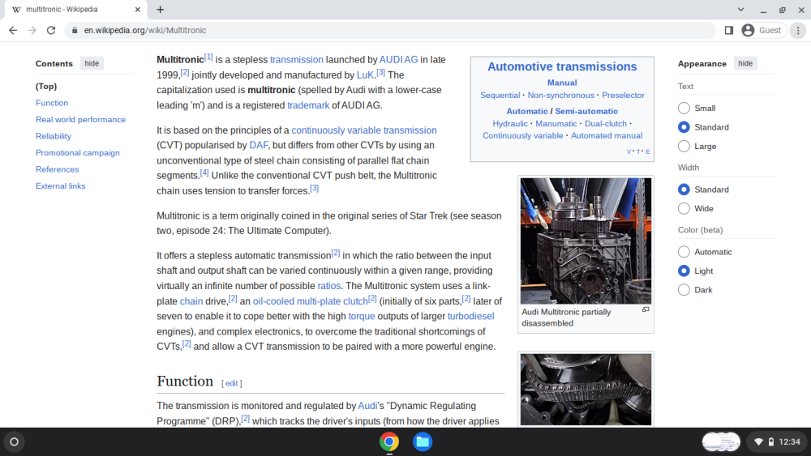Image resolution: width=811 pixels, height=456 pixels.
Task: Click the address bar URL field
Action: point(391,31)
